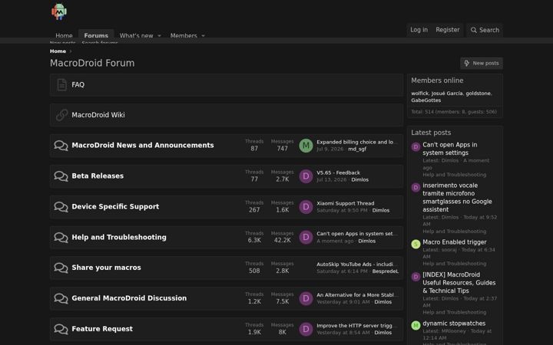This screenshot has width=553, height=345.
Task: Click the News and Announcements forum bubble icon
Action: [x=61, y=146]
